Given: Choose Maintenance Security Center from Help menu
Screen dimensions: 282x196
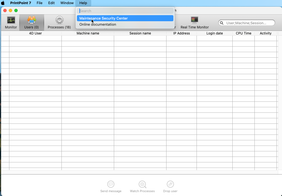Looking at the screenshot, I should pyautogui.click(x=125, y=18).
